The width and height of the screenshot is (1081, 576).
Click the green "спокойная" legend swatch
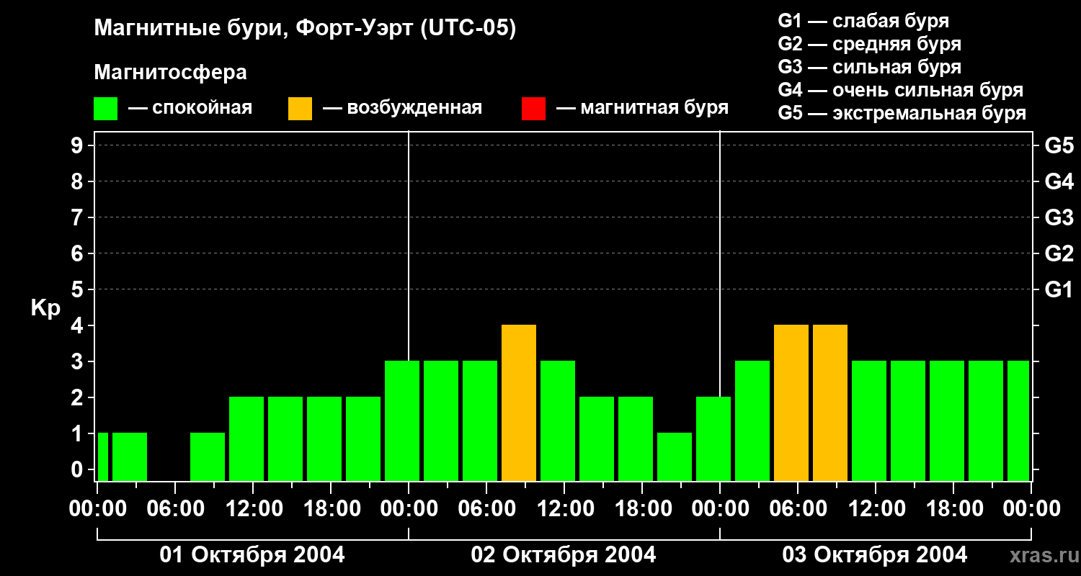(105, 109)
